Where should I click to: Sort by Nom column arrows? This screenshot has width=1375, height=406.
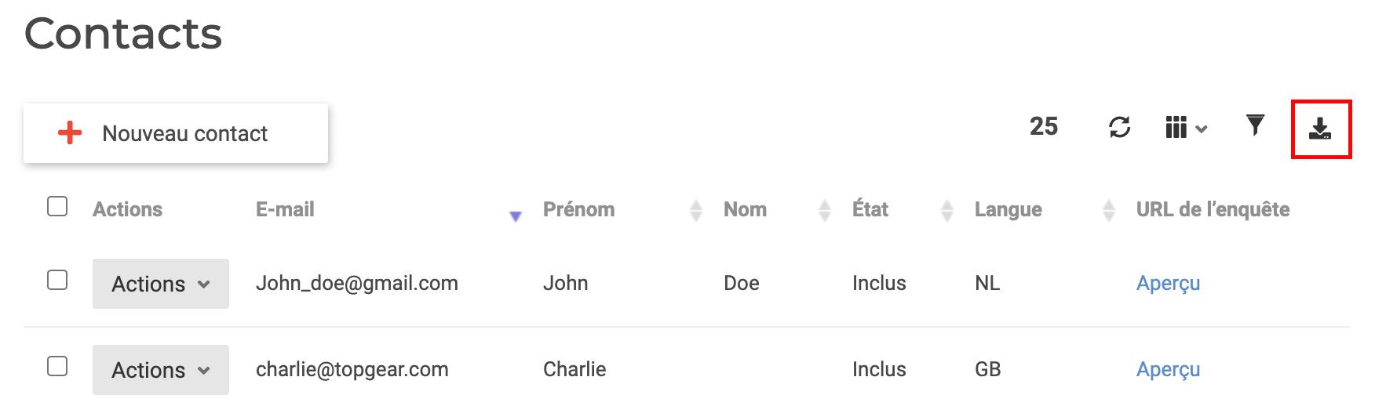[824, 210]
